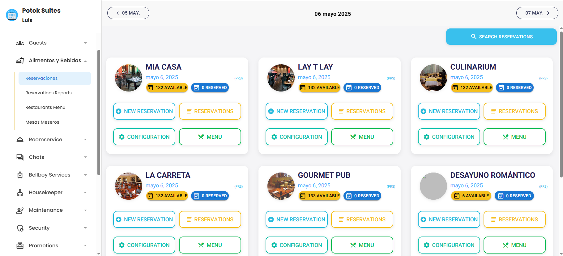Click the Potok Suites calendar logo icon
This screenshot has width=563, height=256.
coord(12,15)
